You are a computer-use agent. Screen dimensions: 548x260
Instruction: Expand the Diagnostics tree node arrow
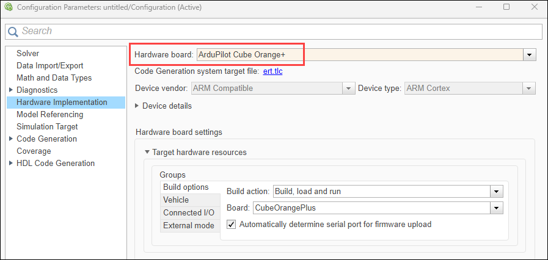(x=12, y=90)
